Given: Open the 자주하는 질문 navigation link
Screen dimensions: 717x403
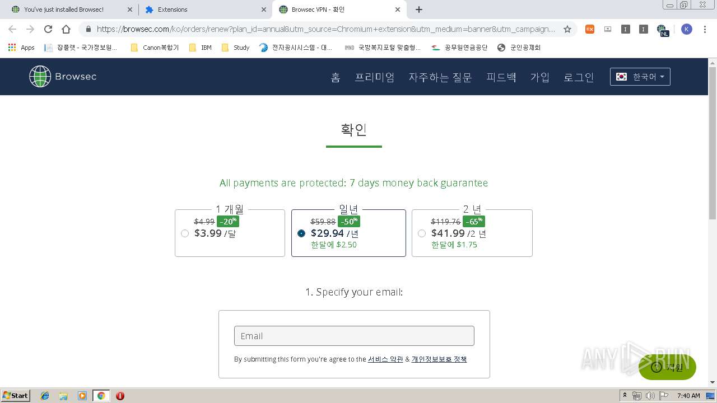Looking at the screenshot, I should [x=440, y=77].
